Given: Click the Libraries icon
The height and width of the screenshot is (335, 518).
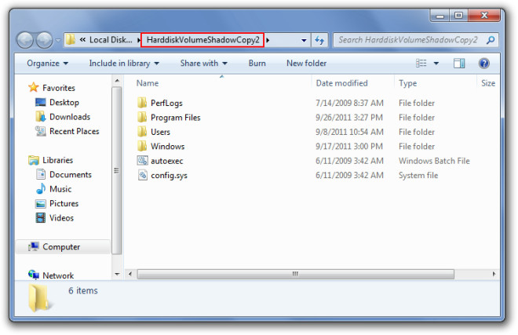Looking at the screenshot, I should click(x=34, y=160).
